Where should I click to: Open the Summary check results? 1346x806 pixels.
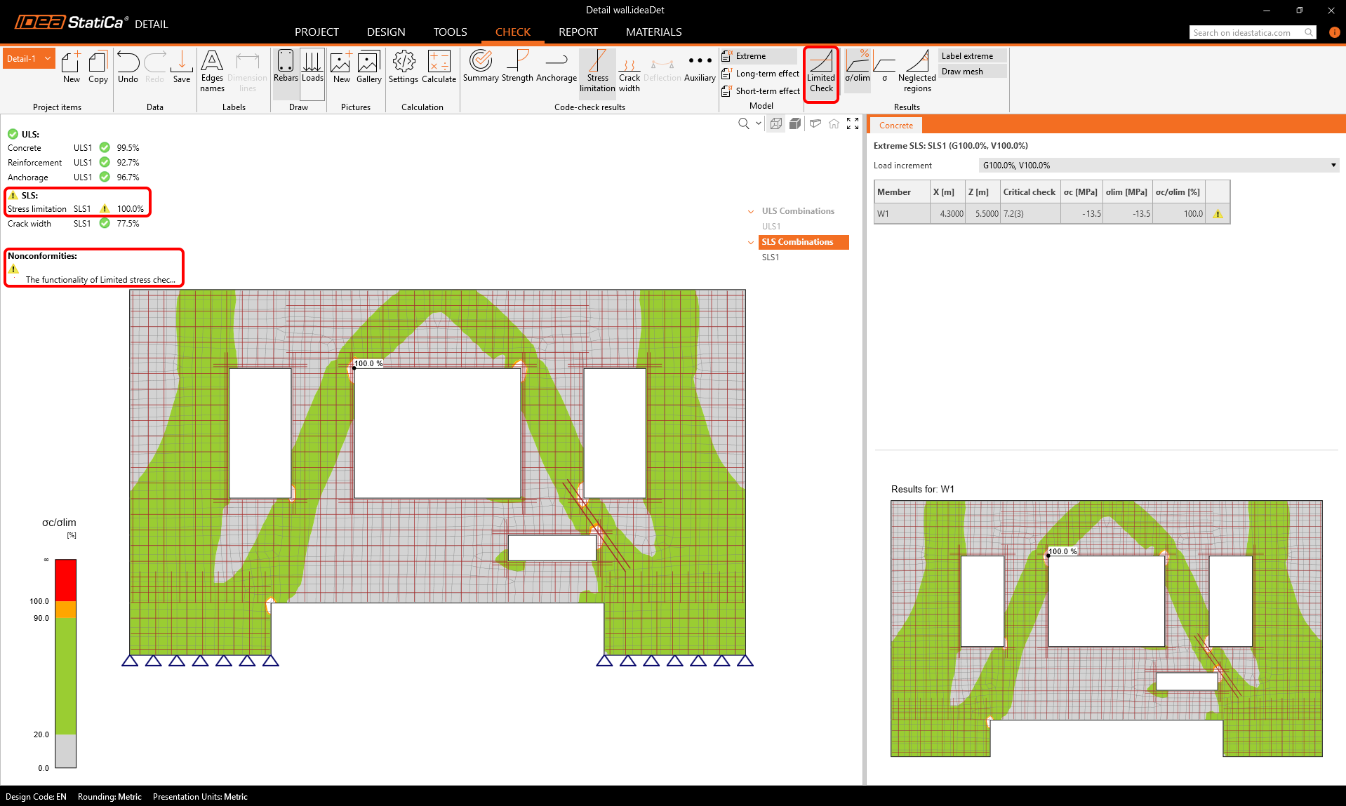(x=481, y=67)
